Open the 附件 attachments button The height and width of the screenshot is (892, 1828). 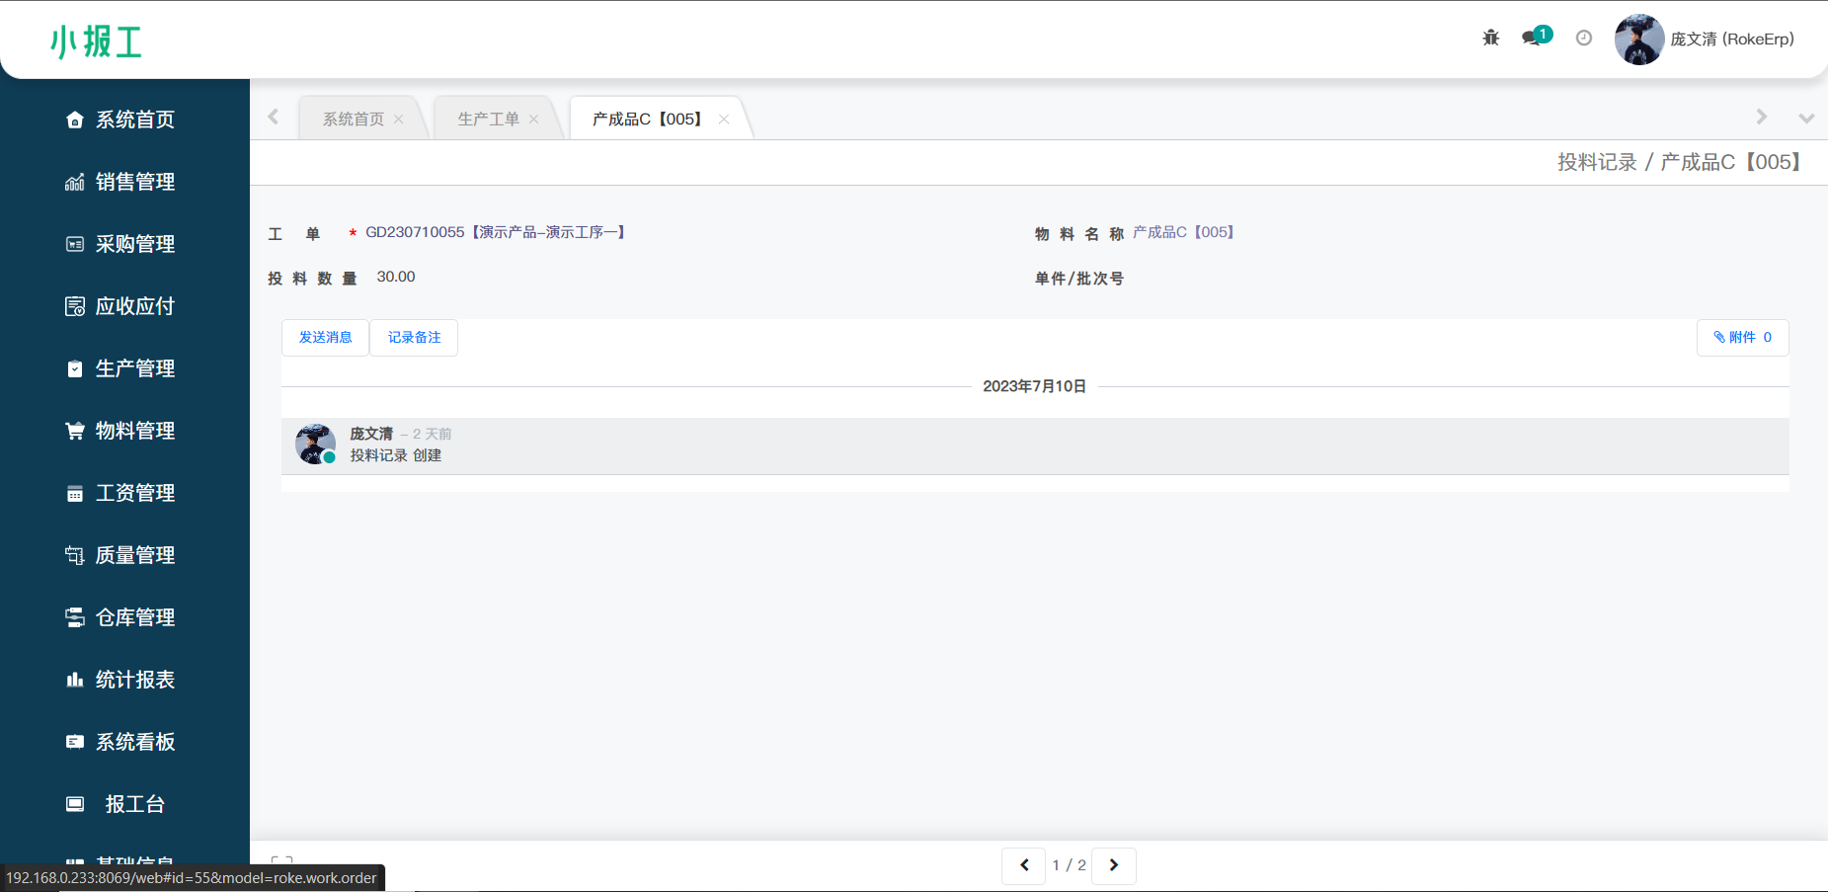pos(1742,338)
